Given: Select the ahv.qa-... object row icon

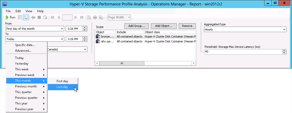Looking at the screenshot, I should pyautogui.click(x=98, y=41).
